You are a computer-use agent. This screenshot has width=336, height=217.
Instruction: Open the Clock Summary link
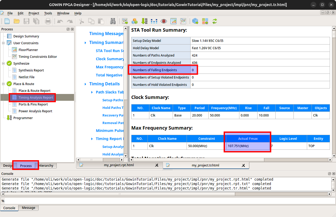coord(110,59)
